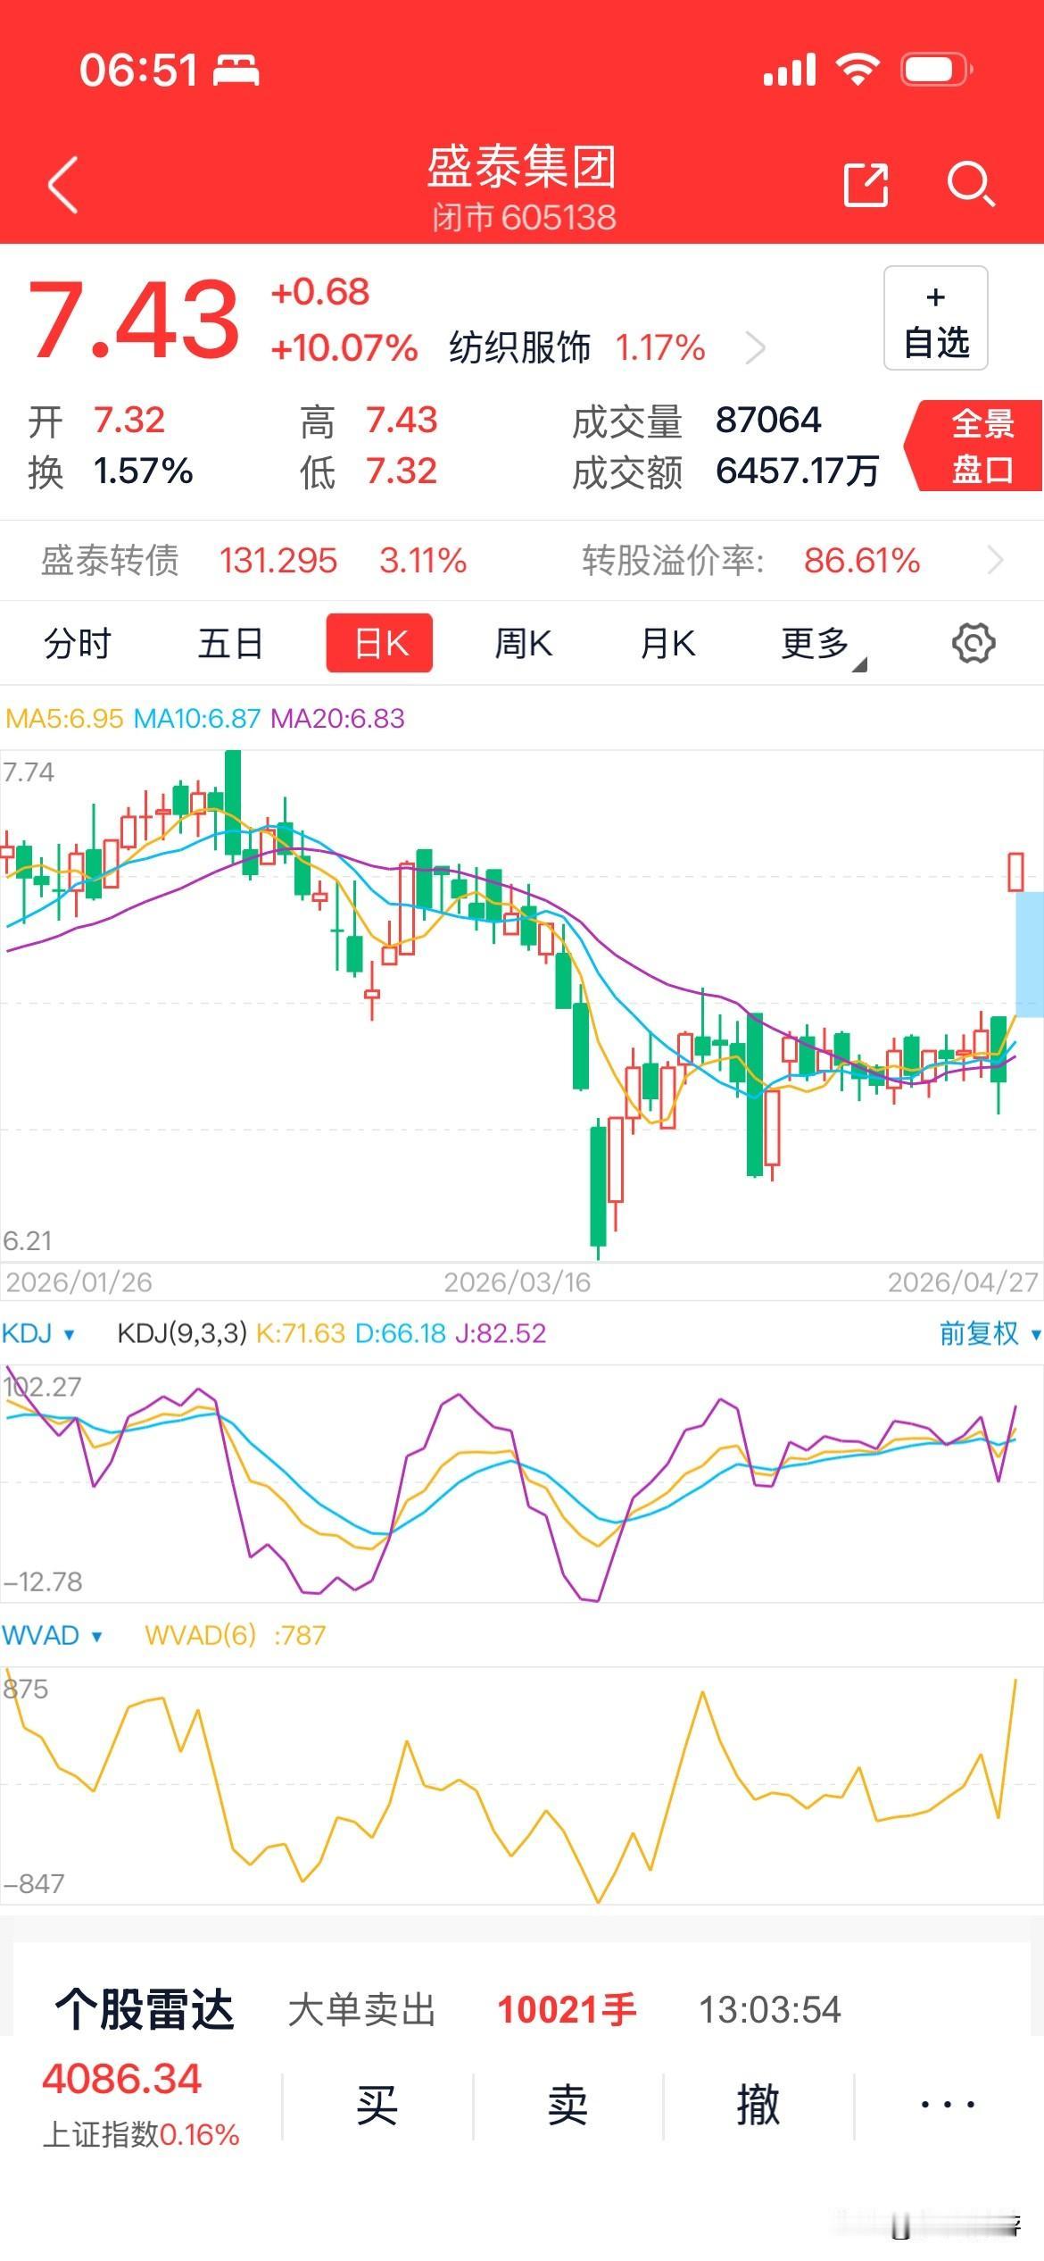This screenshot has width=1044, height=2261.
Task: Tap the MA5:6.95 indicator label
Action: [x=64, y=718]
